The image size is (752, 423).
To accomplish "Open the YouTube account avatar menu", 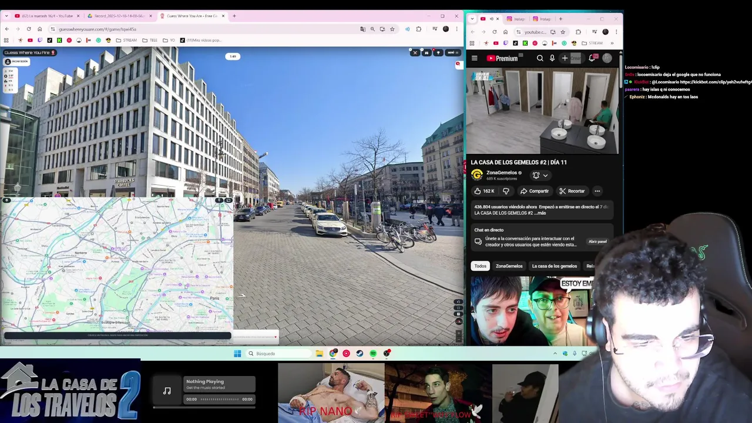I will coord(607,58).
